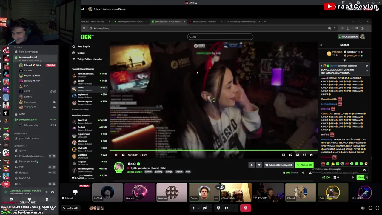Open Oguzkhand recommended channel
This screenshot has width=382, height=215.
click(89, 135)
